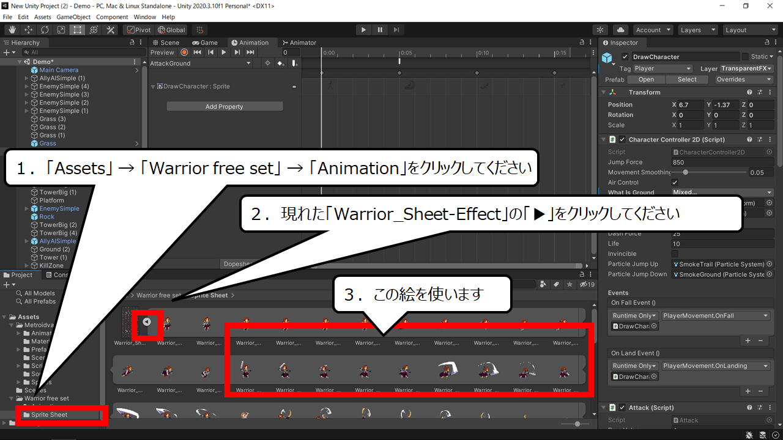Switch to the Scene tab
Image resolution: width=783 pixels, height=440 pixels.
pyautogui.click(x=166, y=43)
